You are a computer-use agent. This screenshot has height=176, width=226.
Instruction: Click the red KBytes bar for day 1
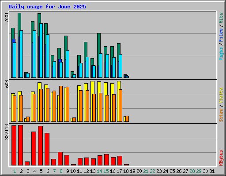pos(14,145)
